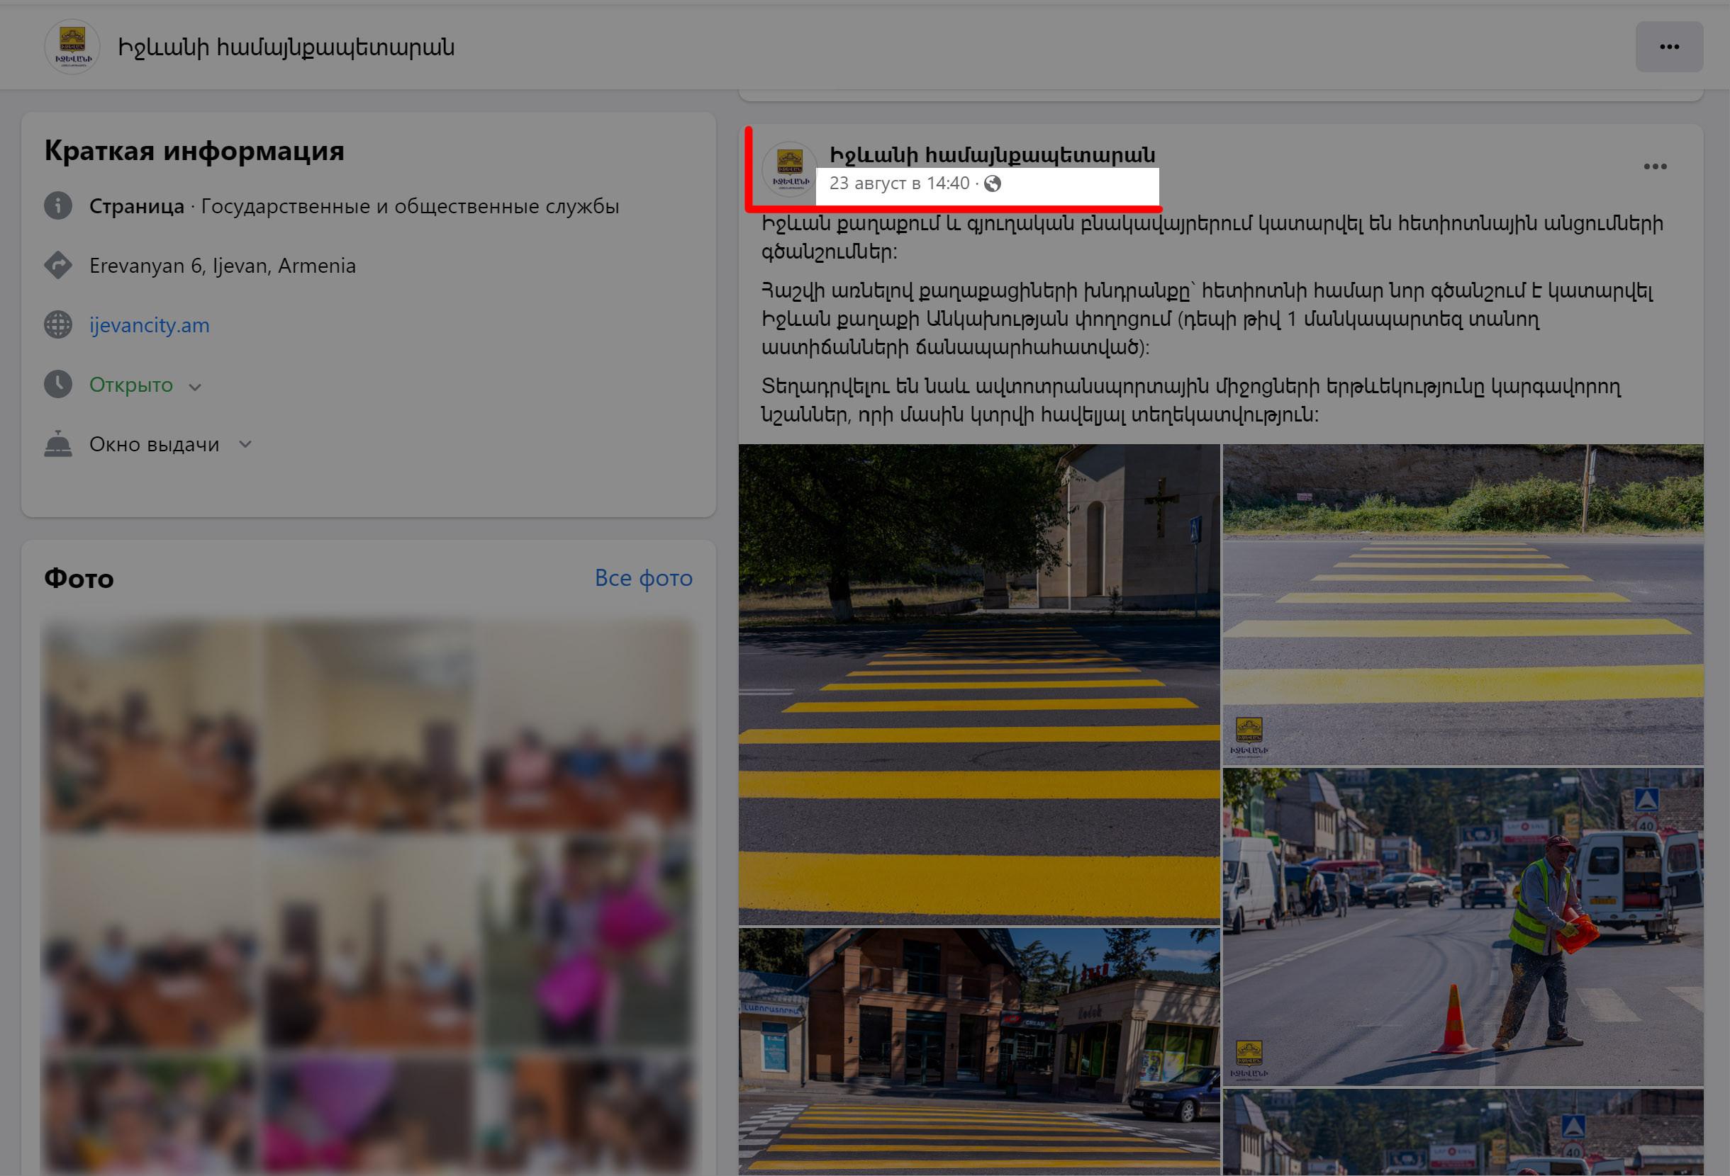Open the crosswalk photo by the brick building
This screenshot has width=1730, height=1176.
[979, 1052]
